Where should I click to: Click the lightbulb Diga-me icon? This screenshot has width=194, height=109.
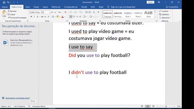[x=108, y=7]
